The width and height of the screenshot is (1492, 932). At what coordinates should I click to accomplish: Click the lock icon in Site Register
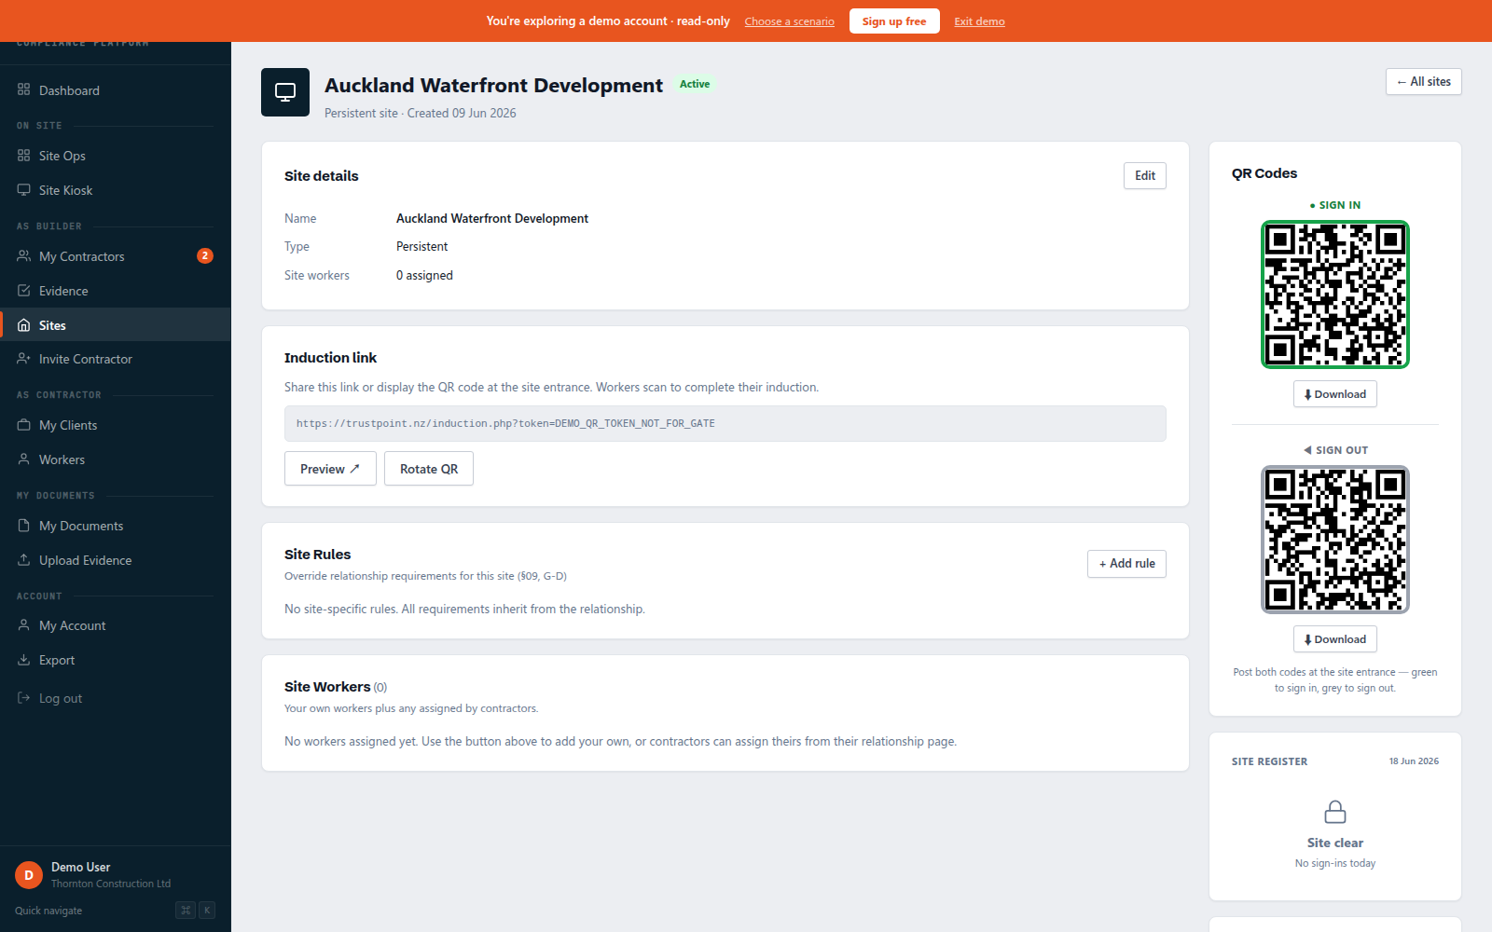click(x=1335, y=812)
